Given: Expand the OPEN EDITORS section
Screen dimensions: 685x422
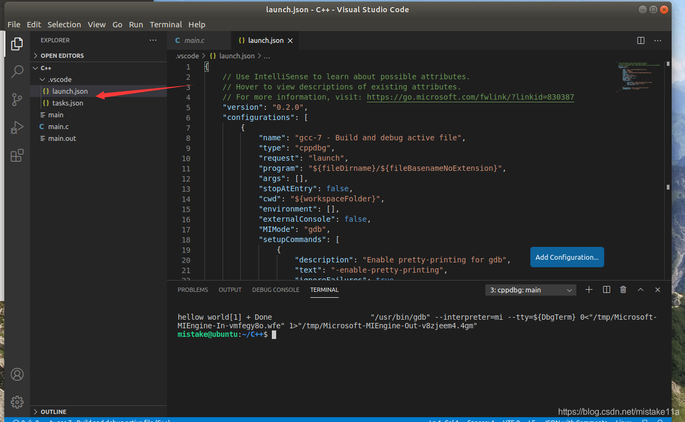Looking at the screenshot, I should tap(98, 56).
